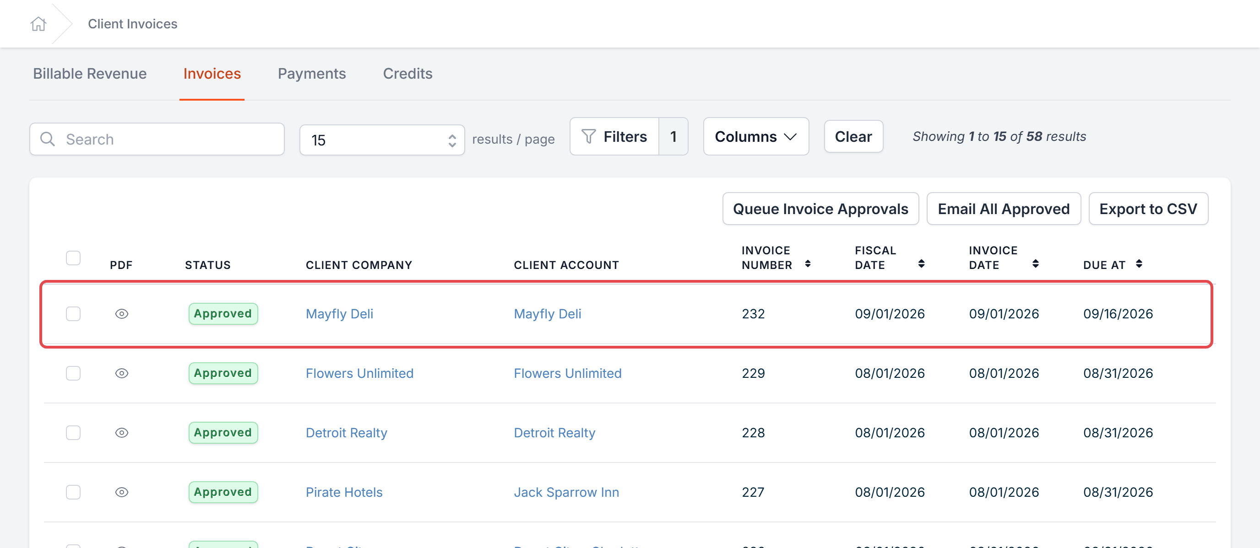Image resolution: width=1260 pixels, height=548 pixels.
Task: Go to home via breadcrumb house icon
Action: [x=38, y=24]
